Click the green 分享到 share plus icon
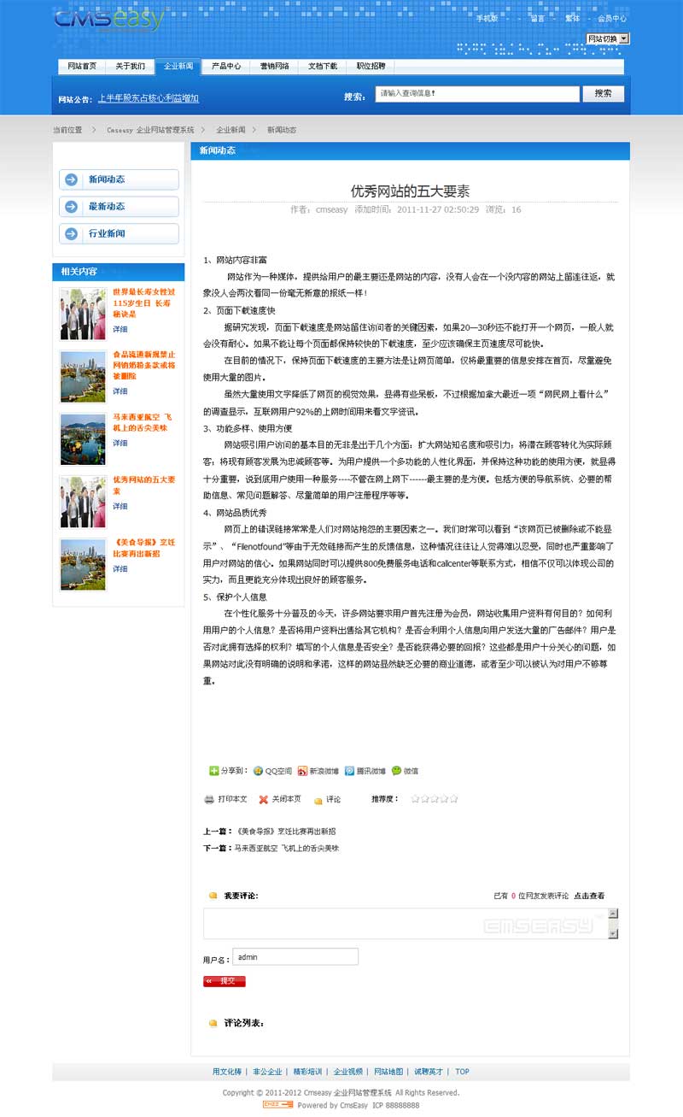This screenshot has width=683, height=1117. pos(213,770)
